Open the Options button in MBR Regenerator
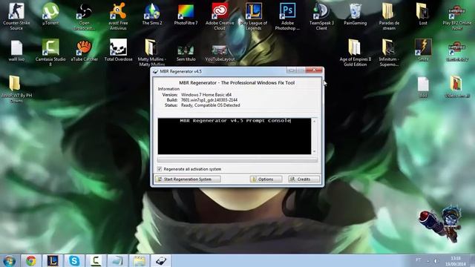Screen dimensions: 475x267 [x=266, y=179]
